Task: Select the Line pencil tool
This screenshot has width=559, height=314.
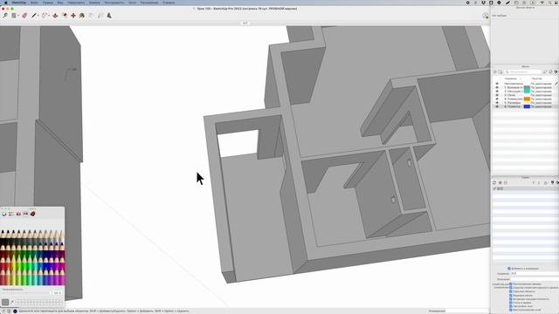Action: (x=34, y=16)
